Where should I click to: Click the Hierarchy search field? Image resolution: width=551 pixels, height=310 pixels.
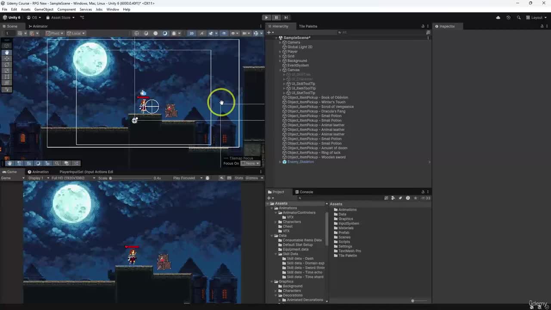(381, 32)
